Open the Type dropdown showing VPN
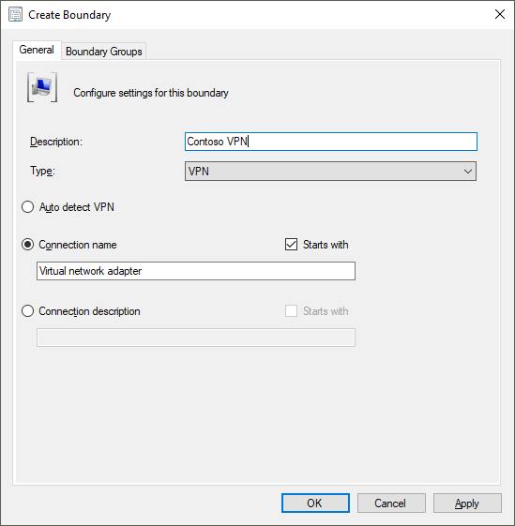 click(330, 171)
